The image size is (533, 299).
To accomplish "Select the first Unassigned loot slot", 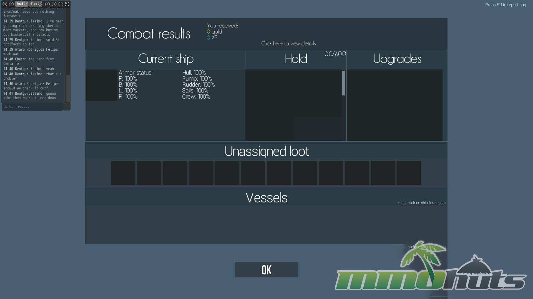I will [x=123, y=173].
